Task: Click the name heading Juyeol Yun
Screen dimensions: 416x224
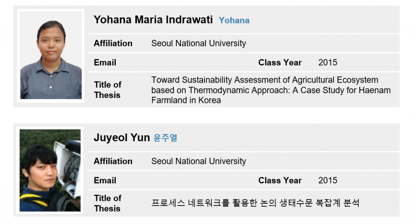Action: coord(122,138)
